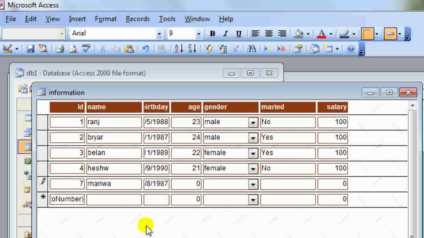Click the maried field showing Yes for bryar
Screen dimensions: 424x238
(x=288, y=137)
